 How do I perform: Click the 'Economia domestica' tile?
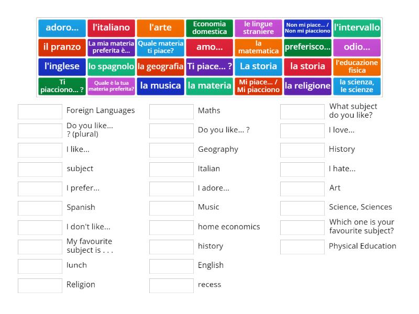pos(210,28)
